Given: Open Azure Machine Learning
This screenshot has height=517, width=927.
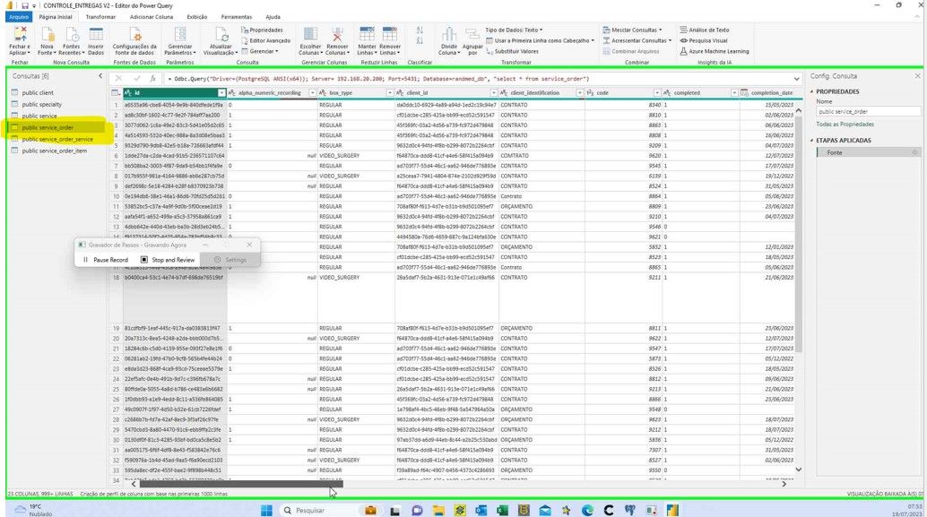Looking at the screenshot, I should 715,51.
